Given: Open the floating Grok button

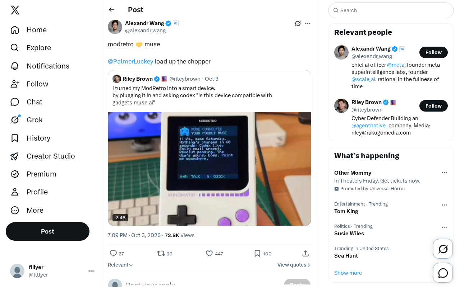Looking at the screenshot, I should (443, 249).
